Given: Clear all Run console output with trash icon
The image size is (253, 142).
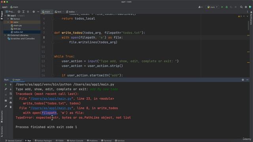Looking at the screenshot, I should pyautogui.click(x=11, y=107).
